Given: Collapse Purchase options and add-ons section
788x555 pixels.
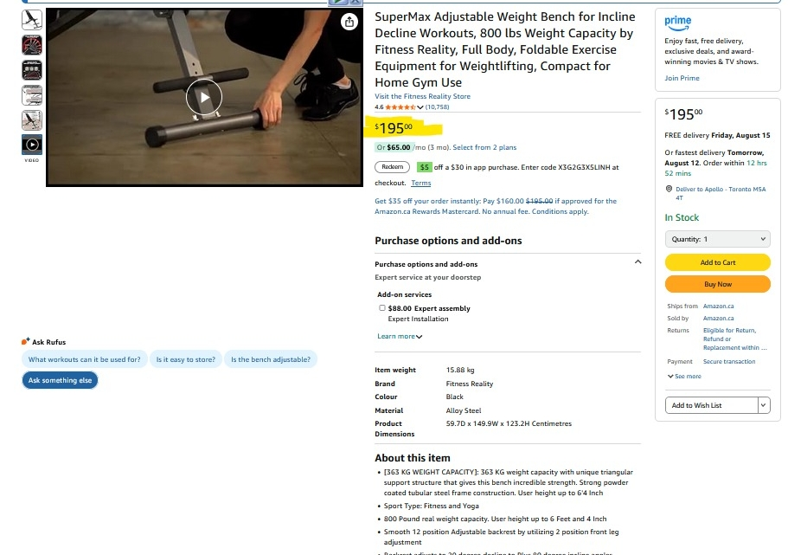Looking at the screenshot, I should (x=637, y=261).
